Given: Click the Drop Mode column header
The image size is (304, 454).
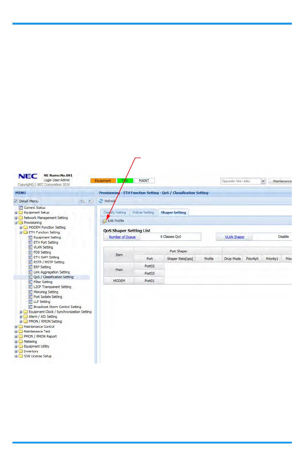Looking at the screenshot, I should [232, 259].
